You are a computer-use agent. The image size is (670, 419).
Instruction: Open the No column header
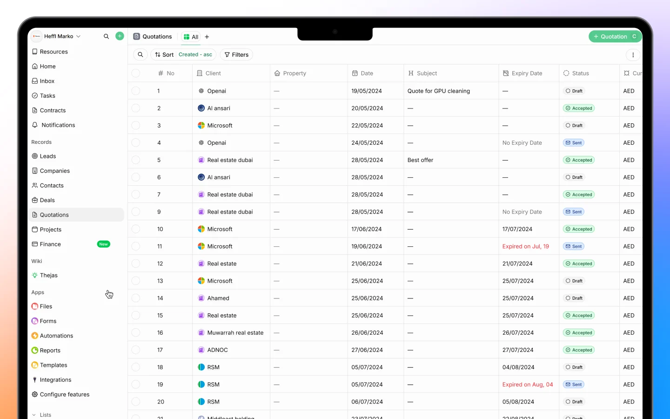tap(166, 73)
